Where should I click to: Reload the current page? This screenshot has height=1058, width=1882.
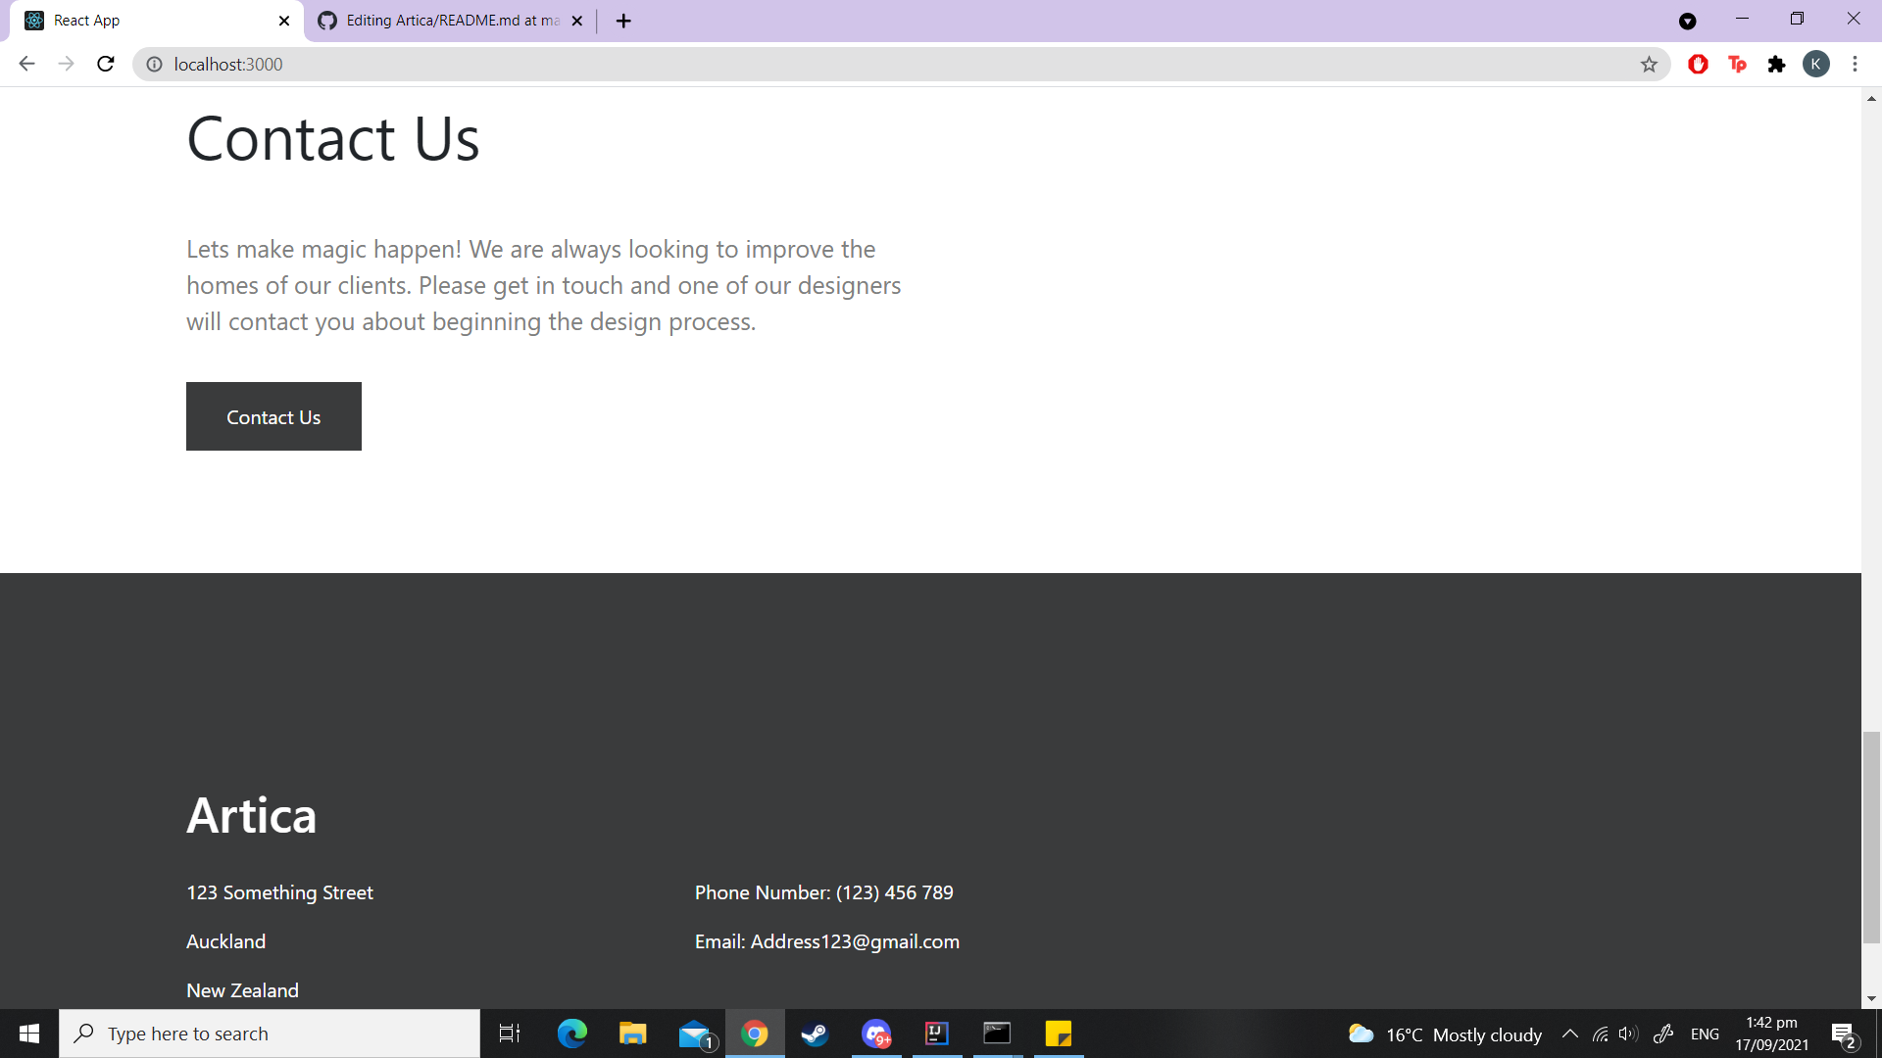105,64
